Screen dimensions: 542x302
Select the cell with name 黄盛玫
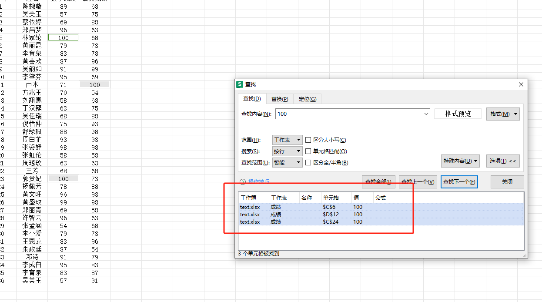click(32, 202)
